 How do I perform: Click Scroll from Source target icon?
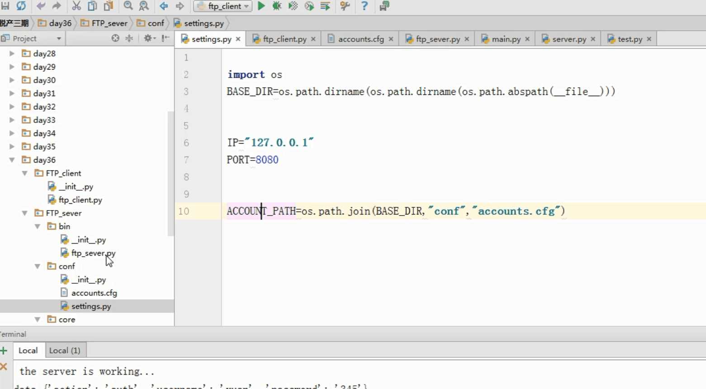point(115,38)
